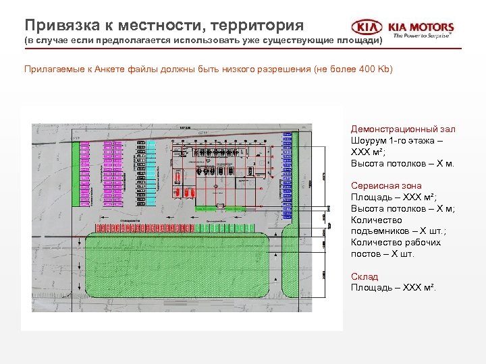Select service zone 'Площадь – XXX м²;' line
Viewport: 486px width, 364px height.
pos(394,197)
